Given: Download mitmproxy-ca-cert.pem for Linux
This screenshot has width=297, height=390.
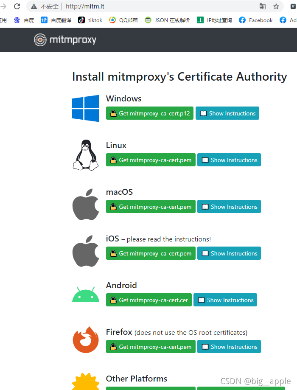Looking at the screenshot, I should point(151,160).
